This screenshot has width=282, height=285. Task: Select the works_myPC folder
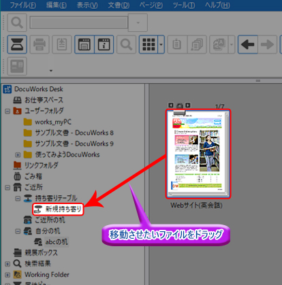point(53,122)
